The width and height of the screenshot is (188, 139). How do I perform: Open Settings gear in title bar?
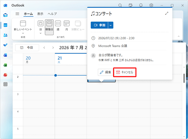point(151,5)
